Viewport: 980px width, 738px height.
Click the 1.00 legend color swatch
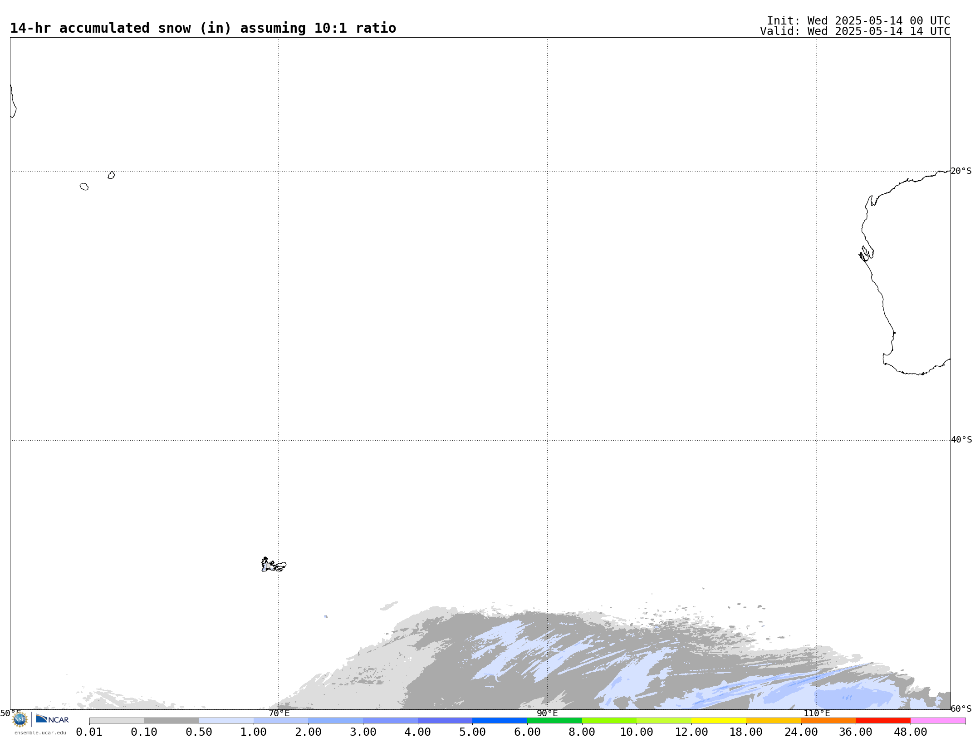tap(281, 721)
